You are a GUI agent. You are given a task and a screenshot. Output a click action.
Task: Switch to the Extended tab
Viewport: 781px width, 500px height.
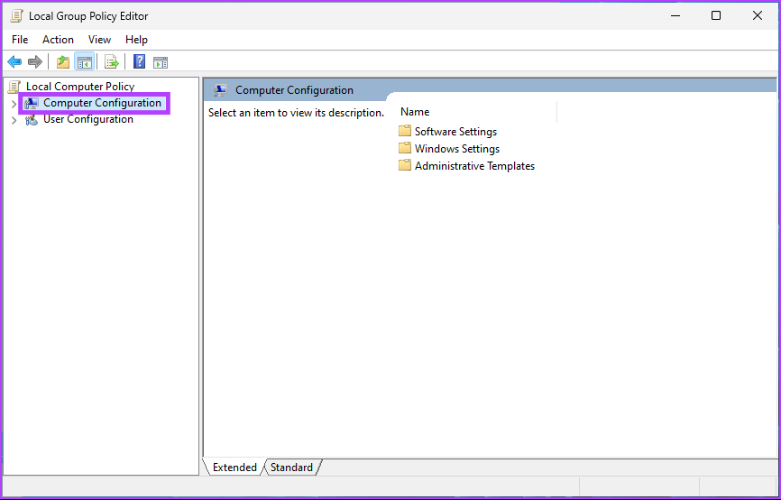coord(234,468)
